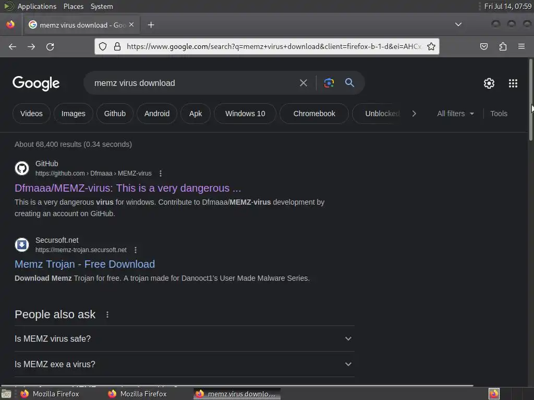Open the People also ask three-dot options
Viewport: 534px width, 400px height.
107,315
